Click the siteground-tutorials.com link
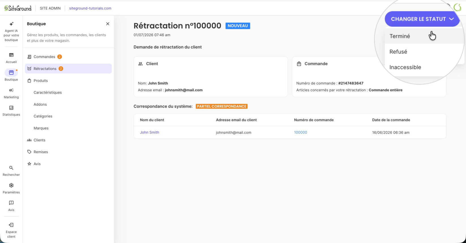This screenshot has height=243, width=466. (90, 8)
